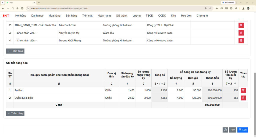Open the Bán hàng menu

(x=71, y=16)
